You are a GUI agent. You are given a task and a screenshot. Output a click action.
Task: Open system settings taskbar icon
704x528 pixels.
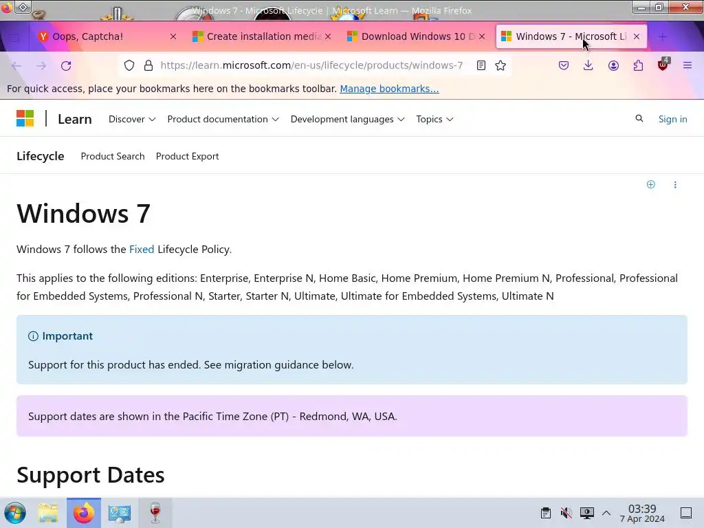[x=120, y=513]
